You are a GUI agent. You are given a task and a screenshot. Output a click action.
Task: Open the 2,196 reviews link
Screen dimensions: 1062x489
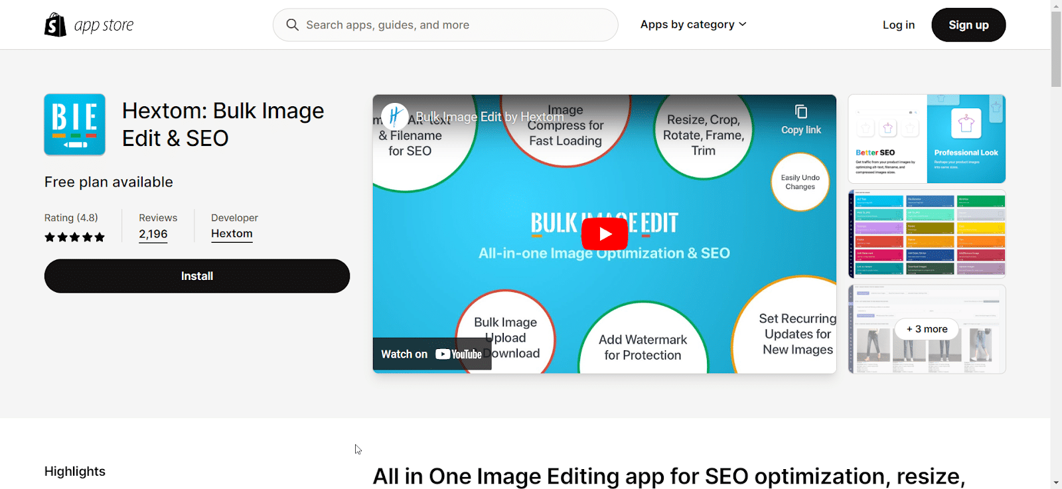click(153, 234)
